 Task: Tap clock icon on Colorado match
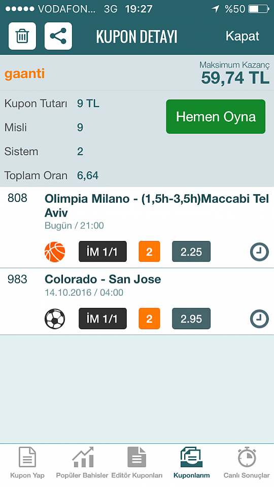coord(259,319)
